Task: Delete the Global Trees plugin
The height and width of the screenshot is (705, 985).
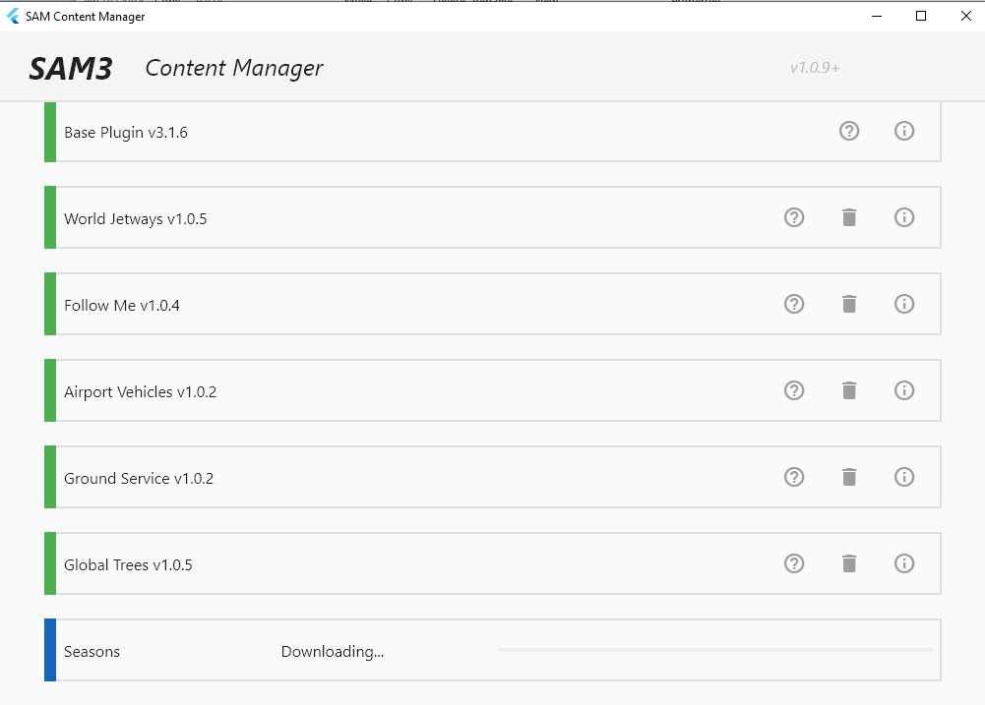Action: pos(849,563)
